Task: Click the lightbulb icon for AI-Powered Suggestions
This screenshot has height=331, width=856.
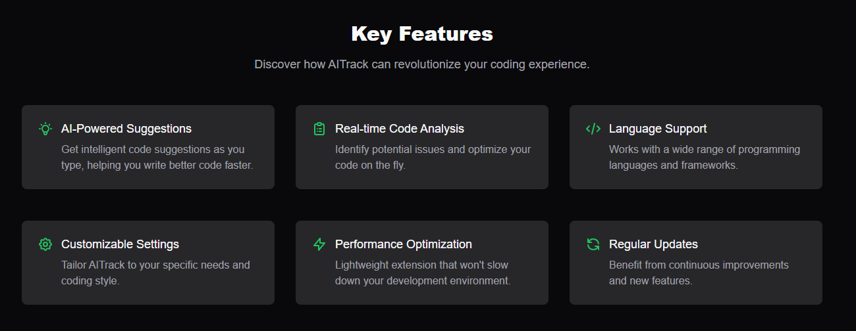Action: (45, 129)
